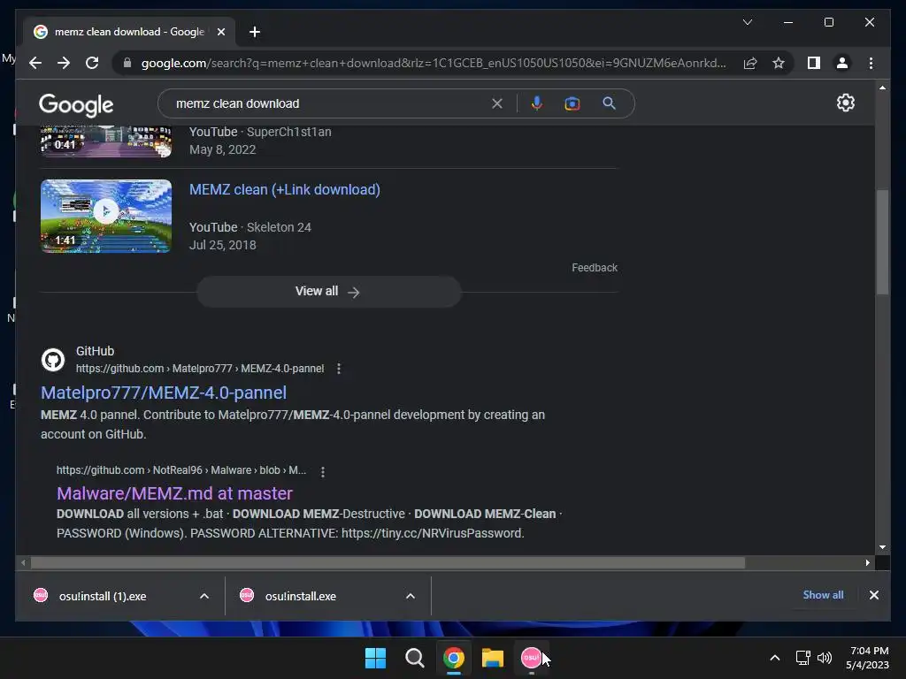Share this page from the address bar
906x679 pixels.
coord(750,63)
